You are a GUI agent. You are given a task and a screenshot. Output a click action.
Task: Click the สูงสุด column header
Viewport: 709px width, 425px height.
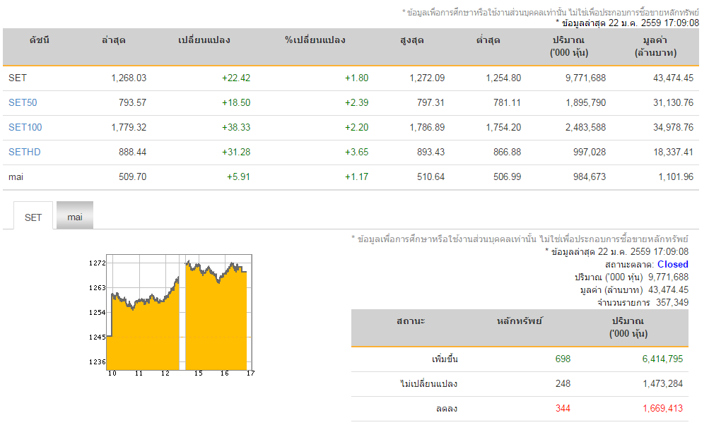(x=411, y=40)
